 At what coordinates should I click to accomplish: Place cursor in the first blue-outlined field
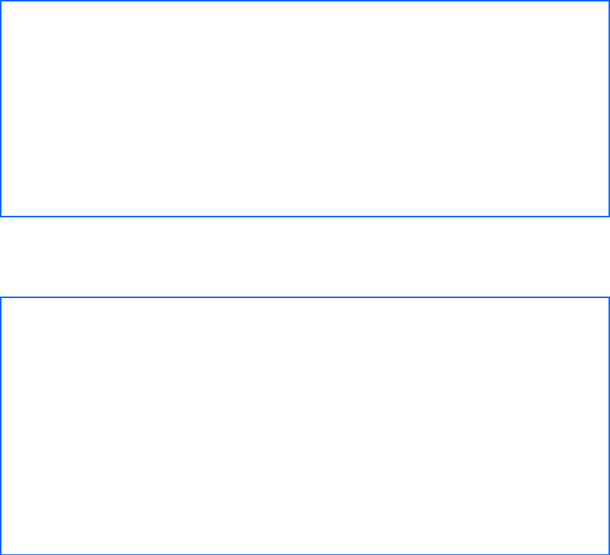(305, 109)
